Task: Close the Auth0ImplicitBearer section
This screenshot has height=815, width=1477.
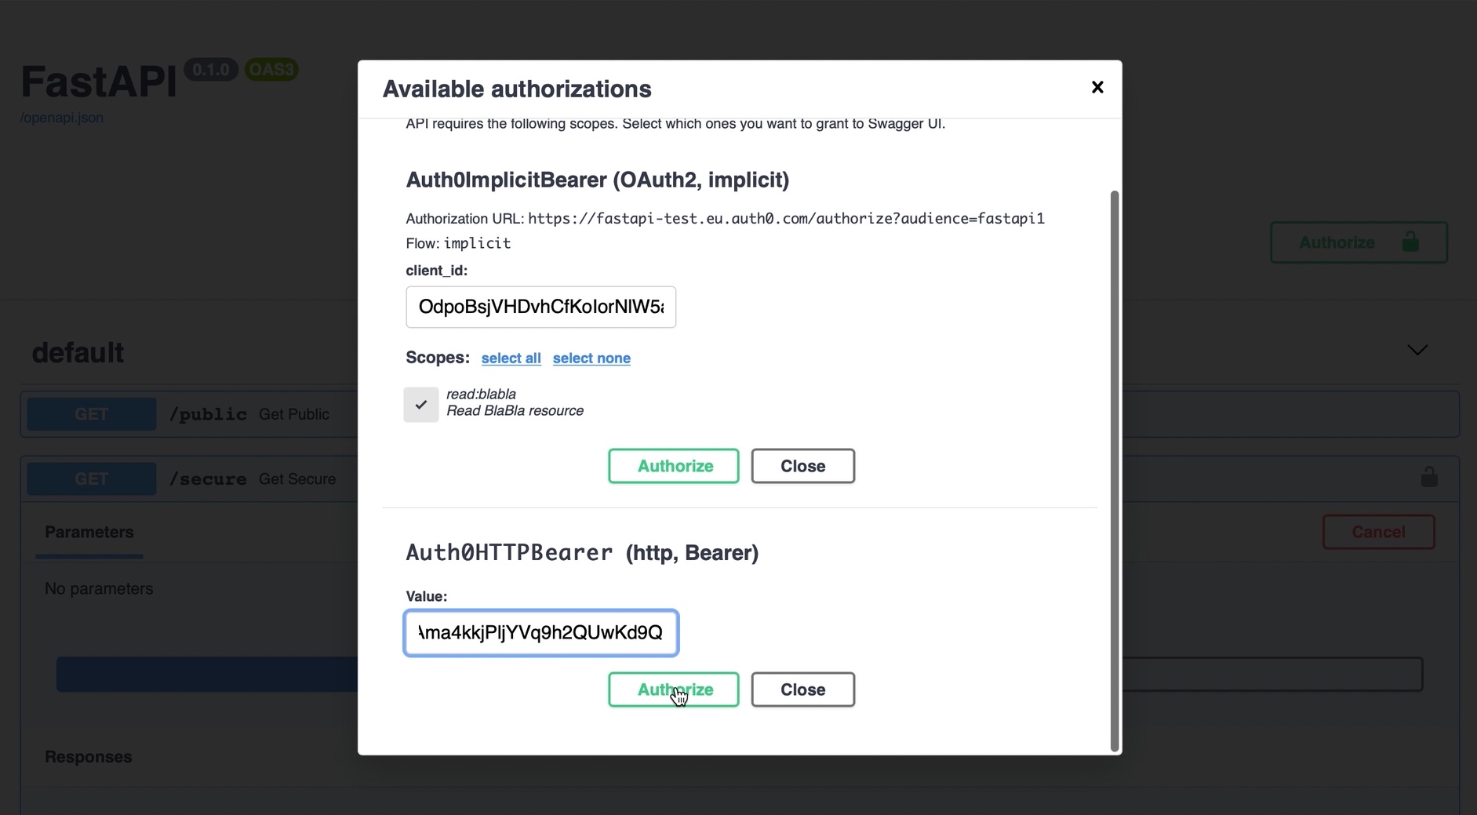Action: click(x=803, y=466)
